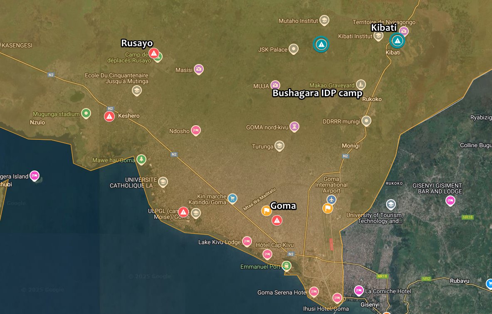492x314 pixels.
Task: Open the Universite Catholique school pin
Action: [x=163, y=182]
